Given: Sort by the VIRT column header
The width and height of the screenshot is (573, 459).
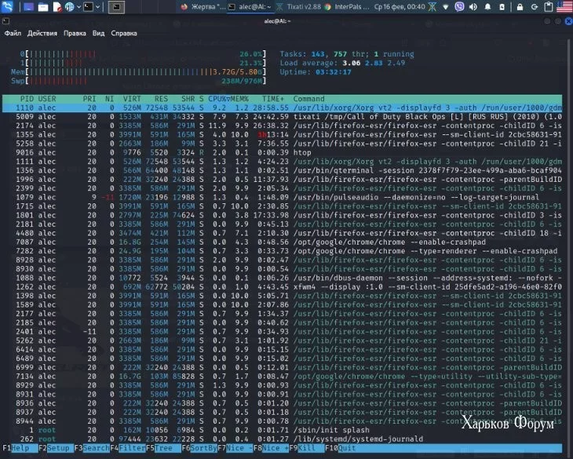Looking at the screenshot, I should point(132,99).
